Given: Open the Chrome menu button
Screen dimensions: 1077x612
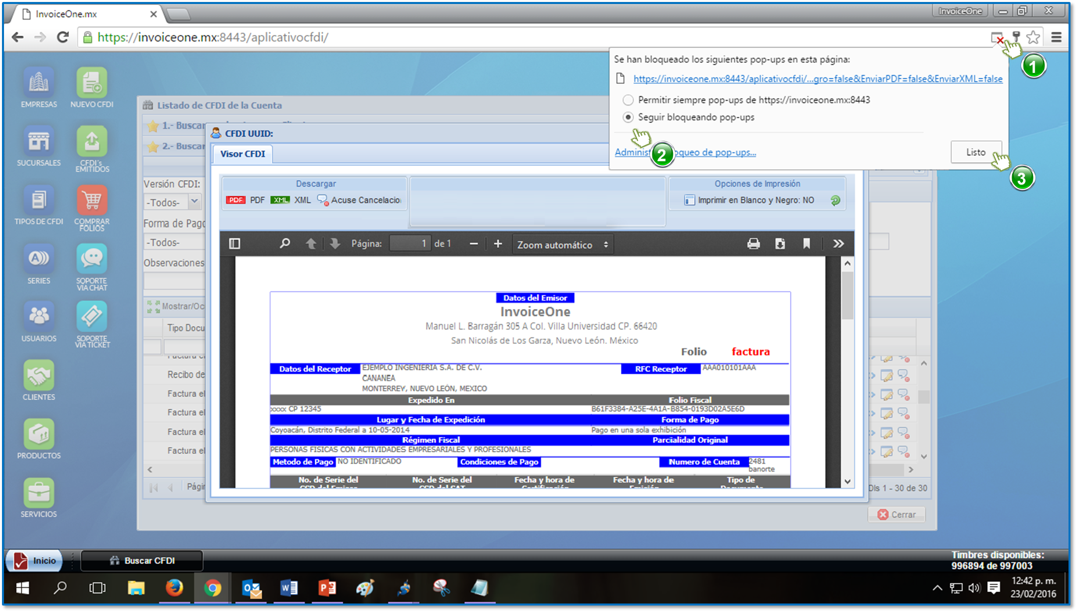Looking at the screenshot, I should click(x=1057, y=37).
